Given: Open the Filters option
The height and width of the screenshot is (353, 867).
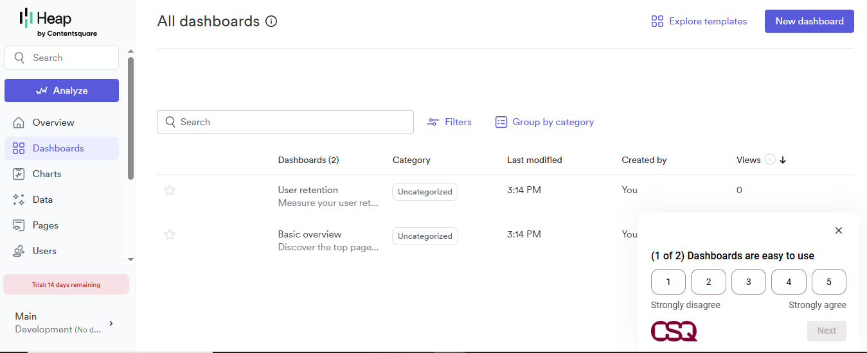Looking at the screenshot, I should click(449, 122).
